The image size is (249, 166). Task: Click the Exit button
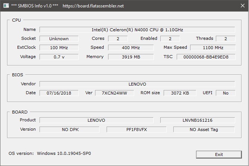click(x=219, y=154)
